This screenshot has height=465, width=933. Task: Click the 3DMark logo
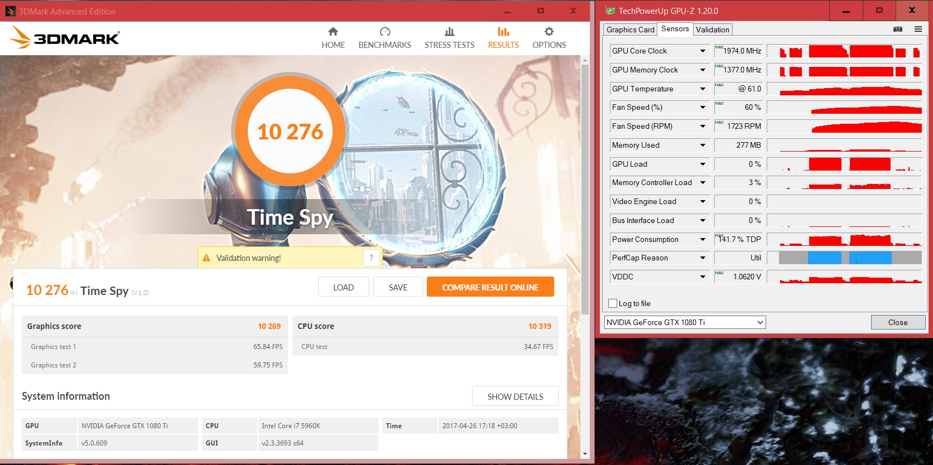click(65, 37)
